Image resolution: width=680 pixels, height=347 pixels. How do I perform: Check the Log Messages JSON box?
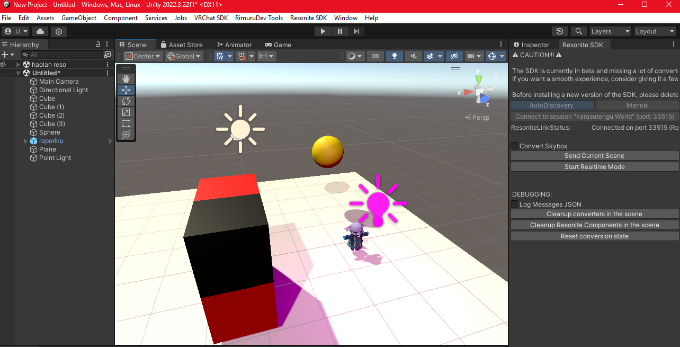coord(514,204)
